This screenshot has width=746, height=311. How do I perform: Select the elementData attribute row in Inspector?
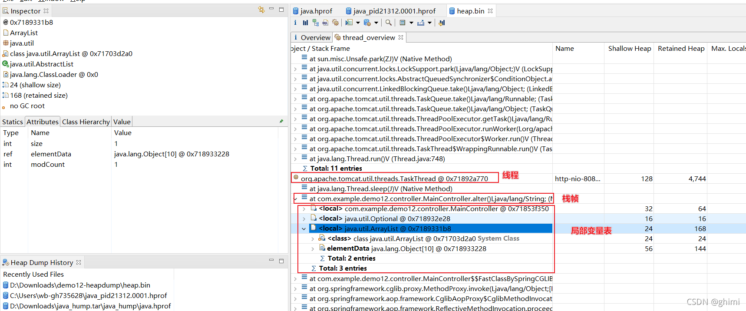[139, 154]
